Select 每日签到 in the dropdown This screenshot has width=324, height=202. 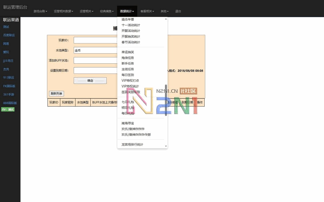pyautogui.click(x=127, y=75)
